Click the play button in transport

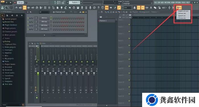[7, 3]
